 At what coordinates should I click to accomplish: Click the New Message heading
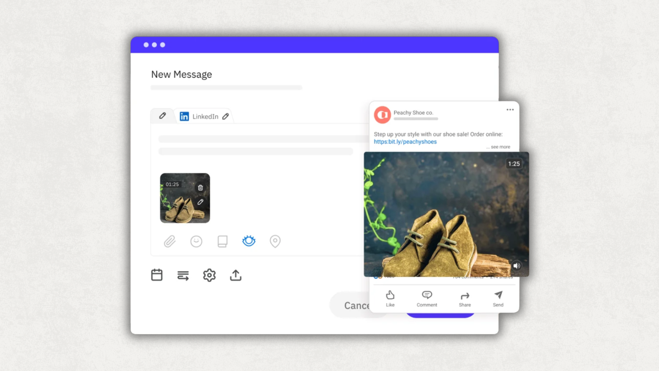click(x=182, y=74)
